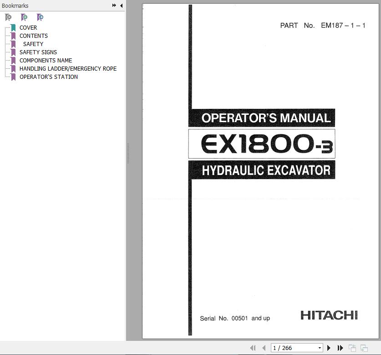Image resolution: width=381 pixels, height=355 pixels.
Task: Click the previous view icon in bottom bar
Action: pos(352,348)
